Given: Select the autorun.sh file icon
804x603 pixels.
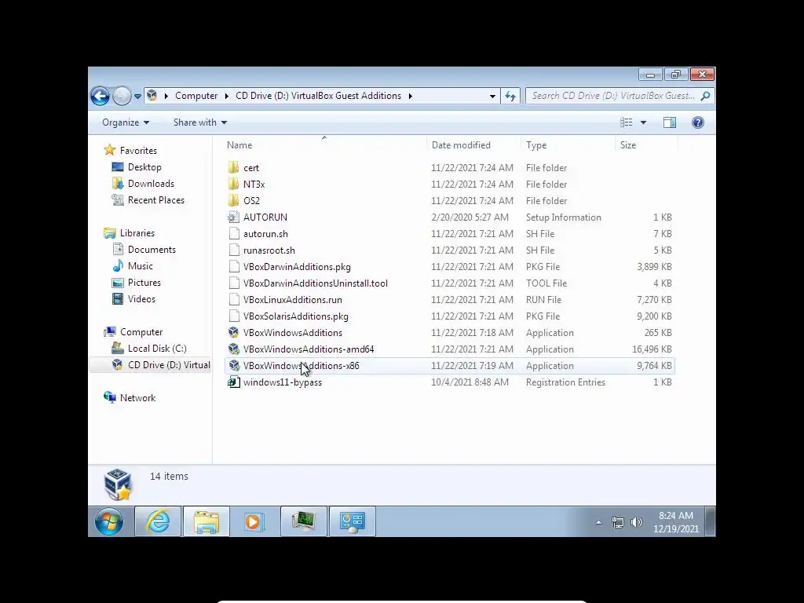Looking at the screenshot, I should 234,234.
